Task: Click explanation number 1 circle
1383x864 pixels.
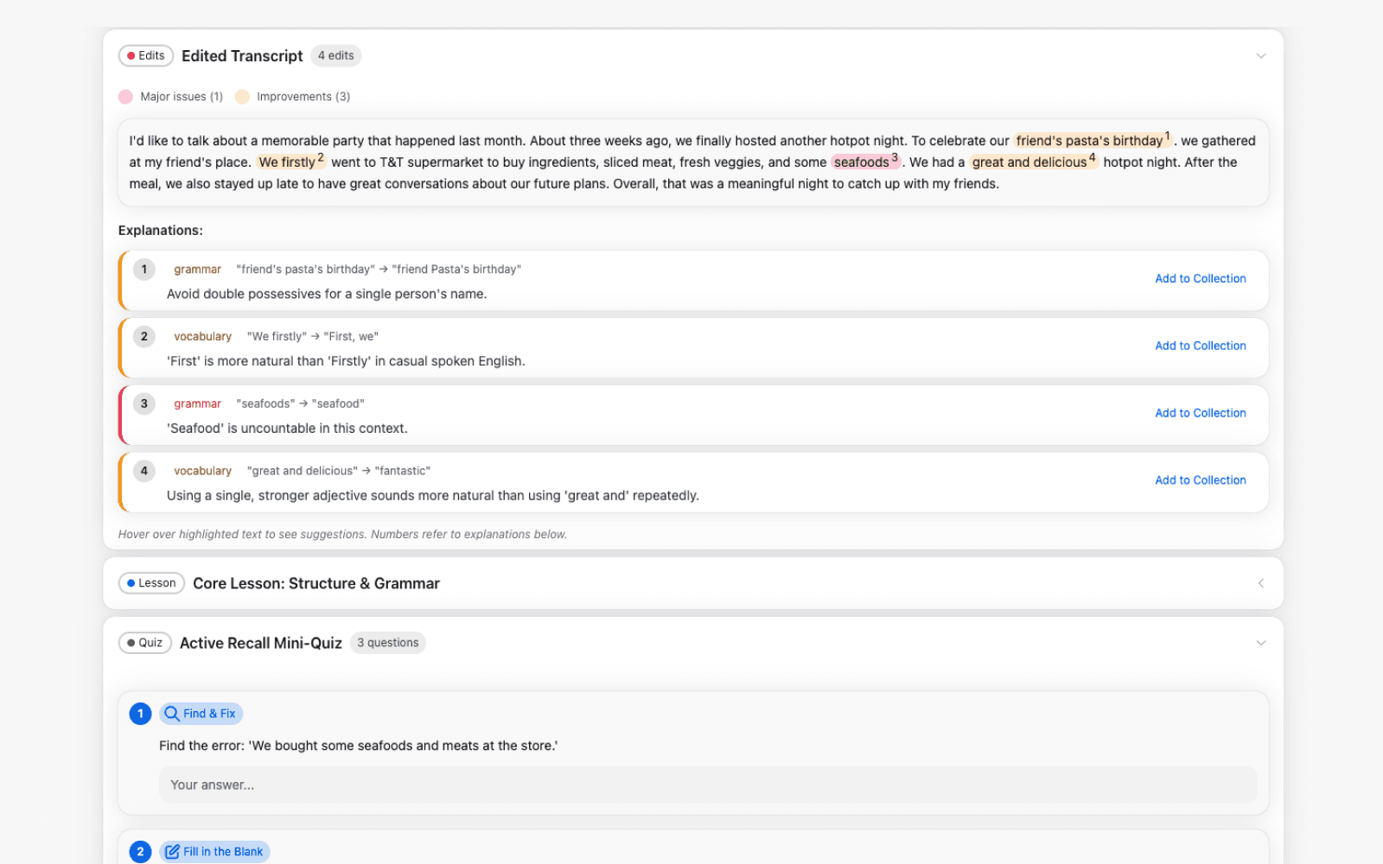Action: coord(144,270)
